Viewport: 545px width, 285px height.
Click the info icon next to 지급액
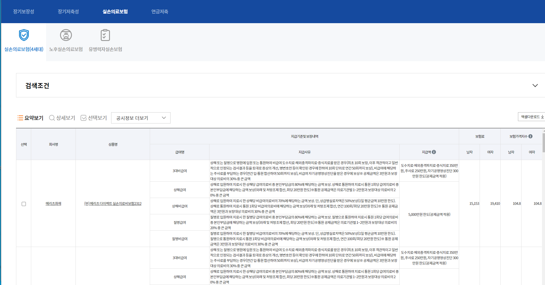[x=434, y=152]
